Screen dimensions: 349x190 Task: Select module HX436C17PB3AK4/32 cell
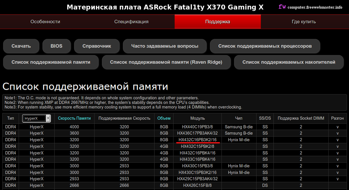click(197, 133)
